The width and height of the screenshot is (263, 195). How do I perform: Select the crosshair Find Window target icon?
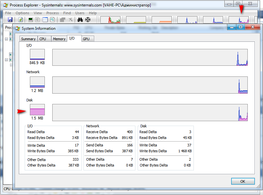click(88, 20)
